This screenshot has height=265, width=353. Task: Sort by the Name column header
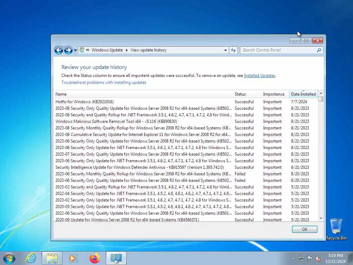click(x=143, y=94)
